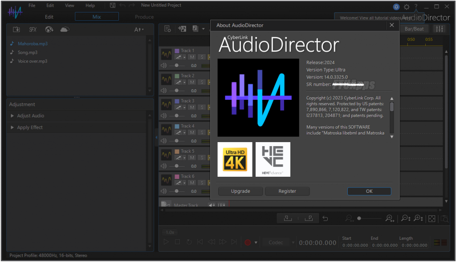Screen dimensions: 456x262
Task: Click Upgrade in About AudioDirector dialog
Action: 240,191
